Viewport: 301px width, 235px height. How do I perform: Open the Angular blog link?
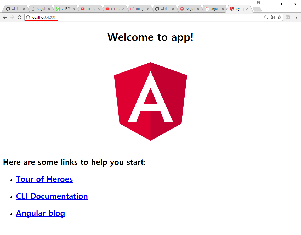point(41,213)
